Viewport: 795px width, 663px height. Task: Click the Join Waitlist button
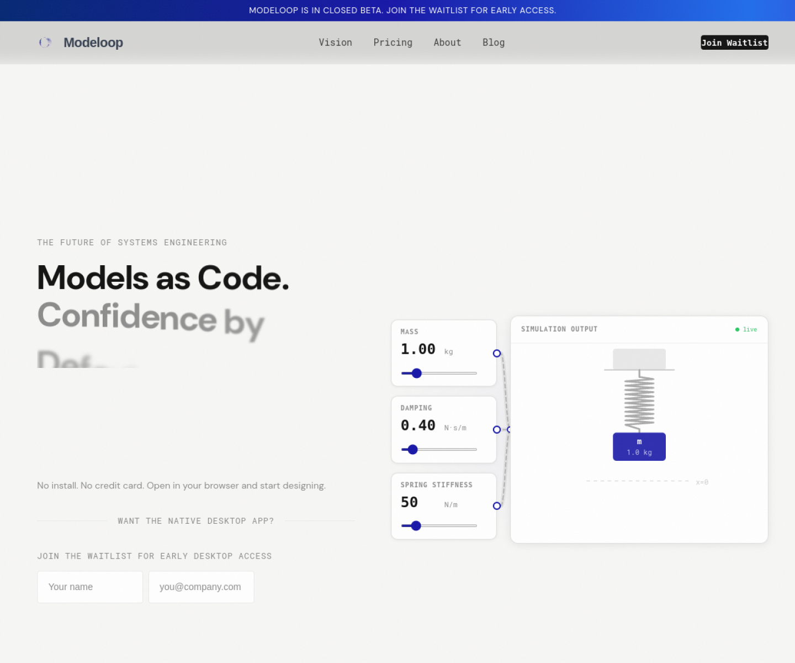pyautogui.click(x=734, y=43)
